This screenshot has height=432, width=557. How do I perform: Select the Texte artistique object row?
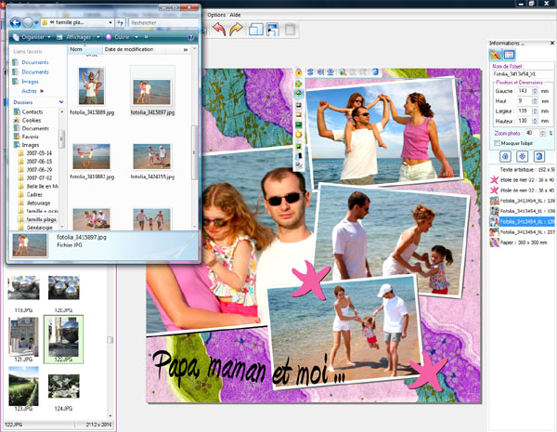click(522, 170)
